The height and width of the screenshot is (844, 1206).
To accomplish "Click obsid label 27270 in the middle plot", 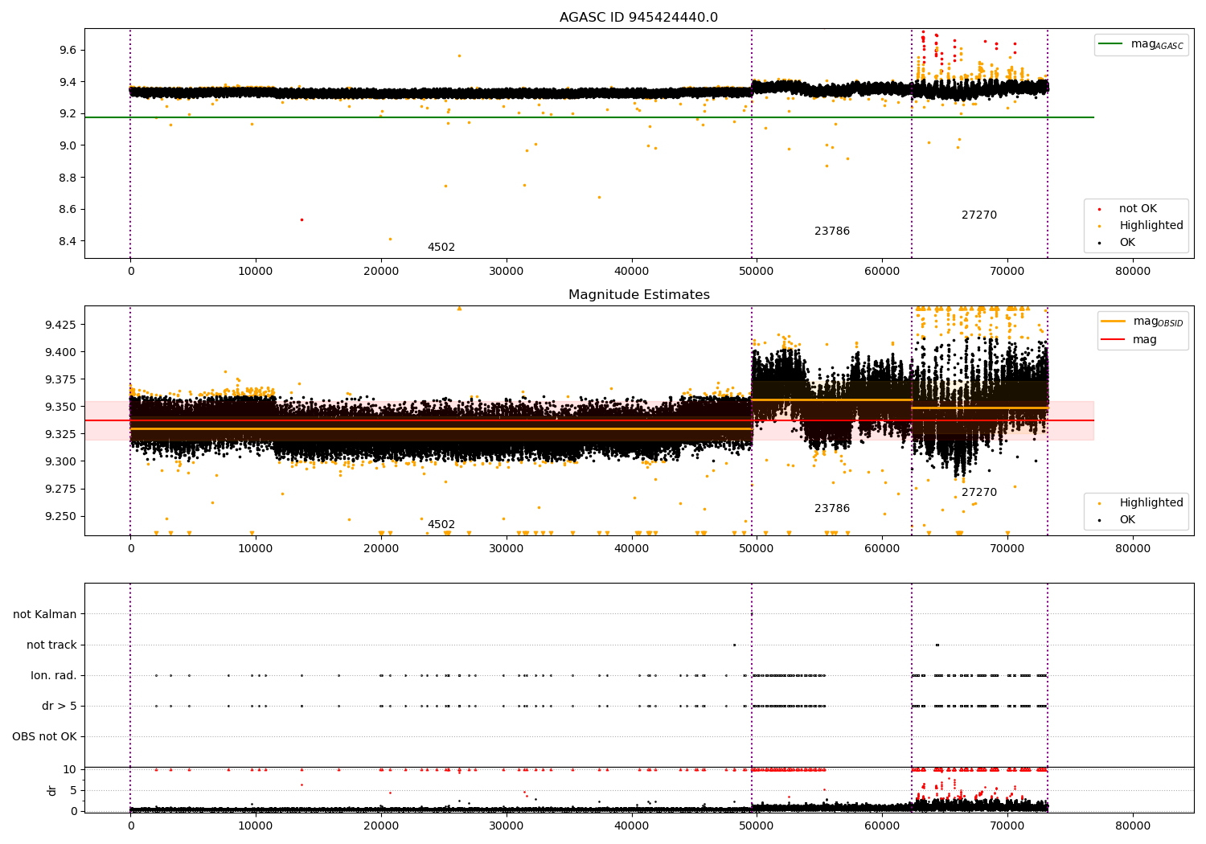I will (979, 493).
